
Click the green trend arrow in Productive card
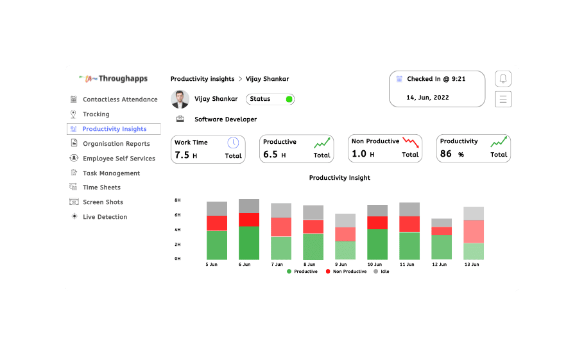(322, 143)
